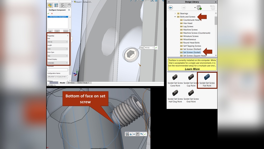The width and height of the screenshot is (264, 149).
Task: Confirm mate with popup green checkmark
Action: click(145, 134)
